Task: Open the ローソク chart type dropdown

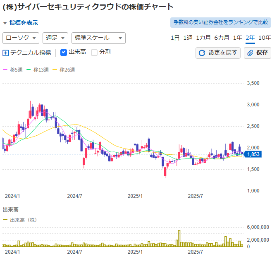Action: tap(21, 38)
